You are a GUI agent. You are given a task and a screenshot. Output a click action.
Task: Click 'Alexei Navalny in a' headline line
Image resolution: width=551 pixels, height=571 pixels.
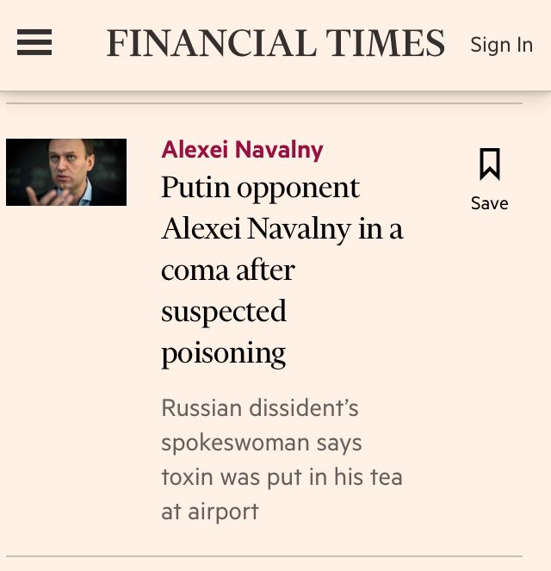282,229
